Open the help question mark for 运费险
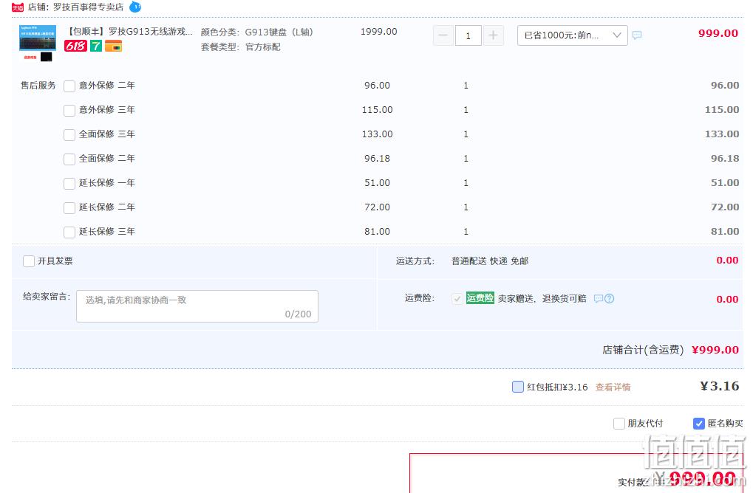753x493 pixels. (610, 298)
